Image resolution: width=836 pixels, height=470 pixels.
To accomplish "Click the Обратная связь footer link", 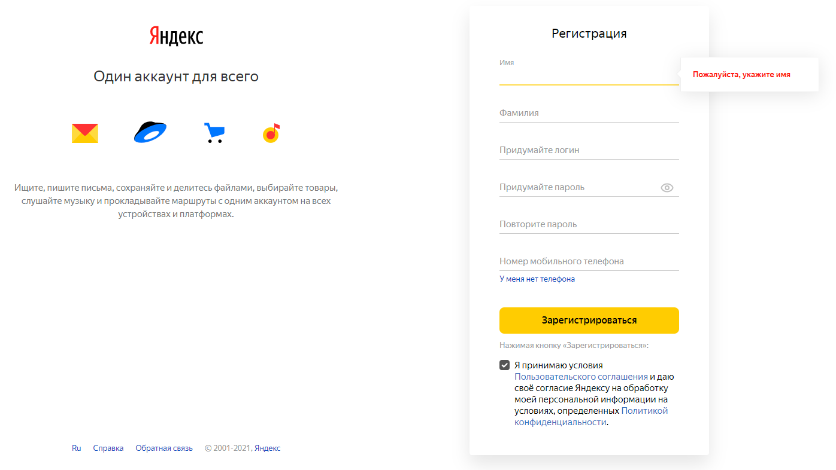I will coord(164,448).
